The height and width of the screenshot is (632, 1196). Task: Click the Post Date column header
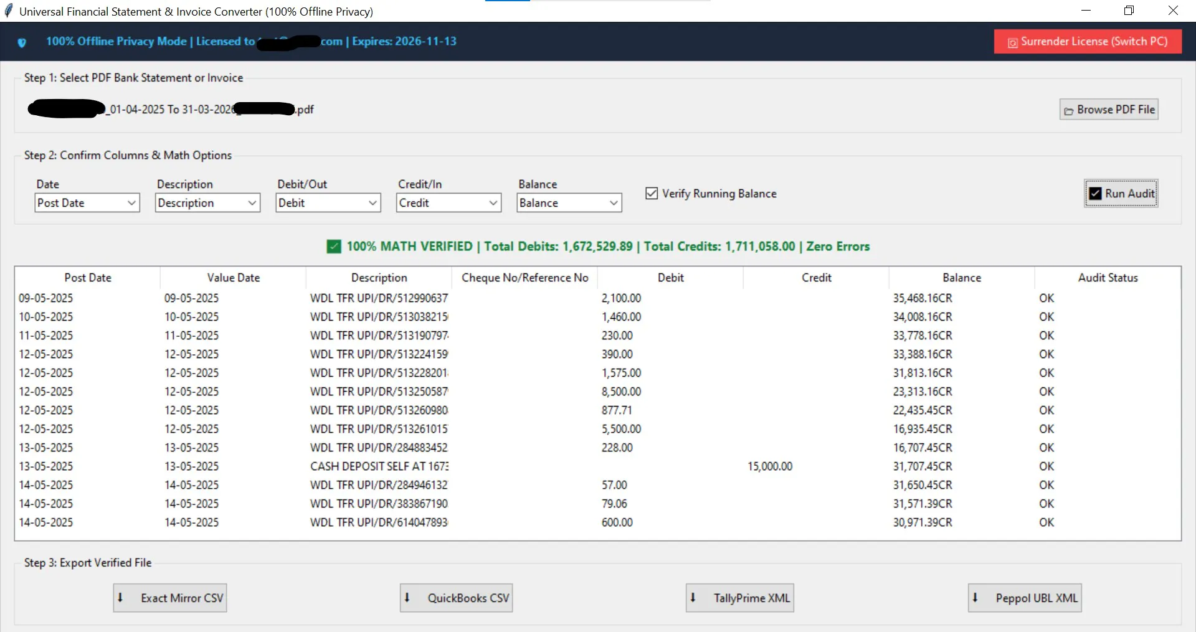[88, 278]
